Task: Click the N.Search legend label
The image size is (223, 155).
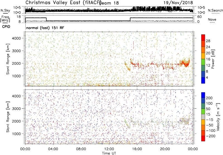Action: click(215, 10)
